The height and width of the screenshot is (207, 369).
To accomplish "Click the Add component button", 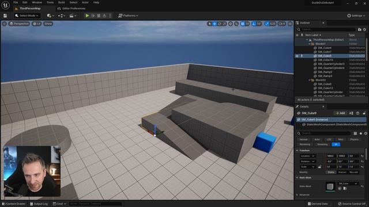I will coord(340,113).
